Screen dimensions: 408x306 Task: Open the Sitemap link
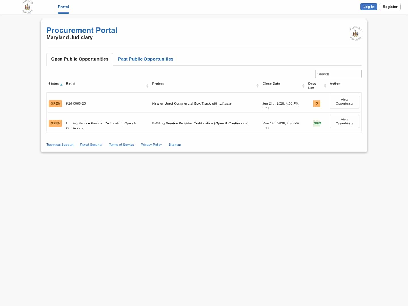[175, 144]
